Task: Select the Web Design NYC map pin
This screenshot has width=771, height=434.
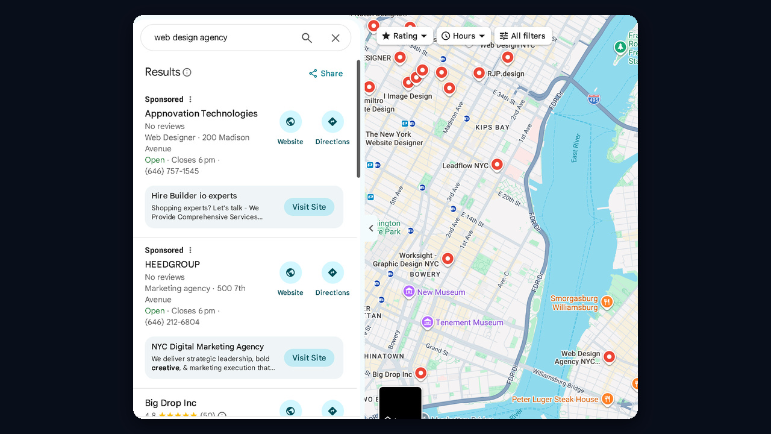Action: pyautogui.click(x=508, y=57)
